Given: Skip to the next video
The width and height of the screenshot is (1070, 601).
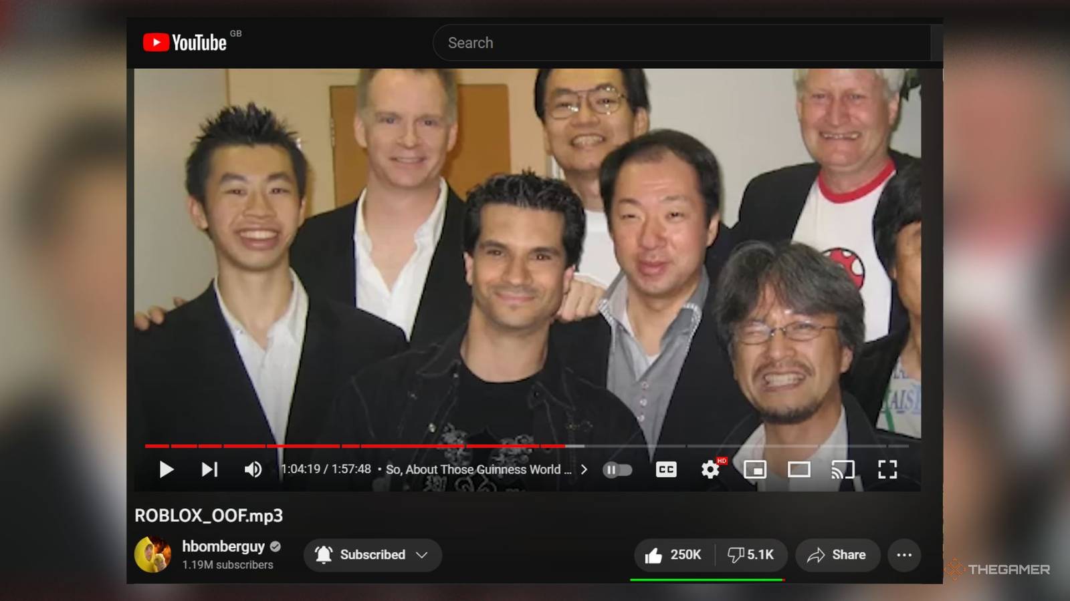Looking at the screenshot, I should [209, 469].
